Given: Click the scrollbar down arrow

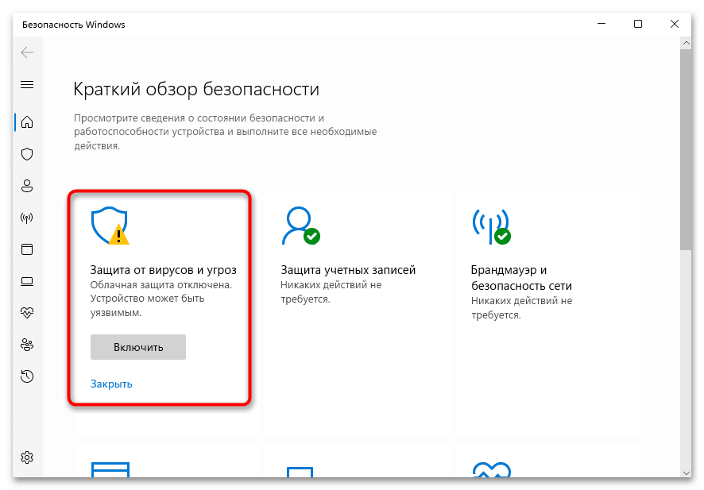Looking at the screenshot, I should click(x=686, y=473).
